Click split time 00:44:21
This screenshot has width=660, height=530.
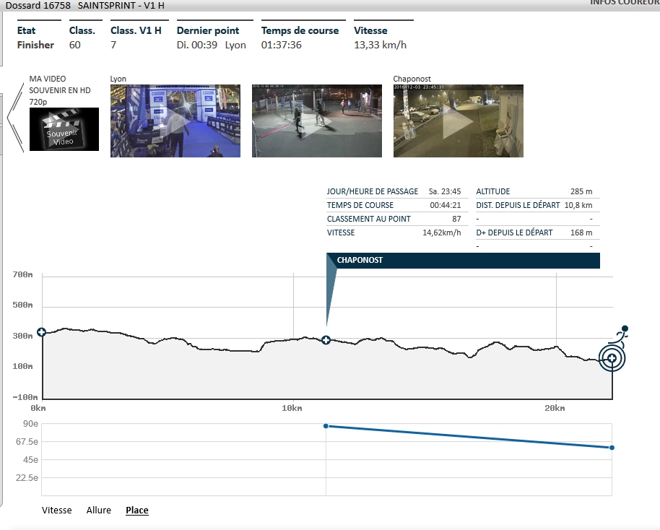coord(446,206)
